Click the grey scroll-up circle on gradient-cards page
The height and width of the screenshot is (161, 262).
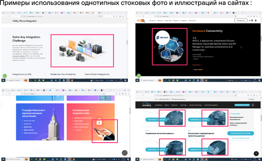coord(124,153)
